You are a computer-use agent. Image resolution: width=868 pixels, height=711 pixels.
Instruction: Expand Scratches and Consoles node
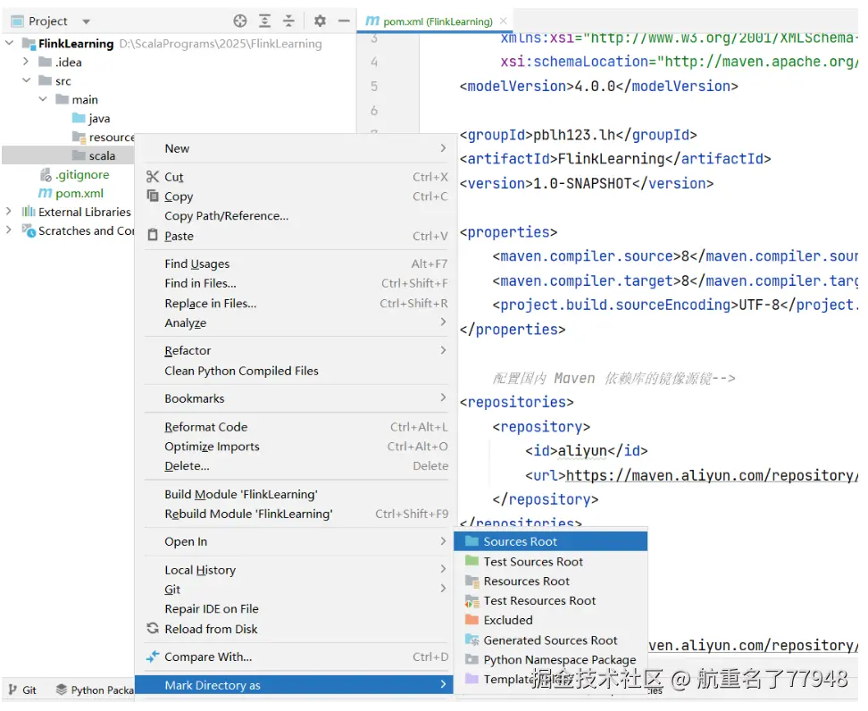8,230
